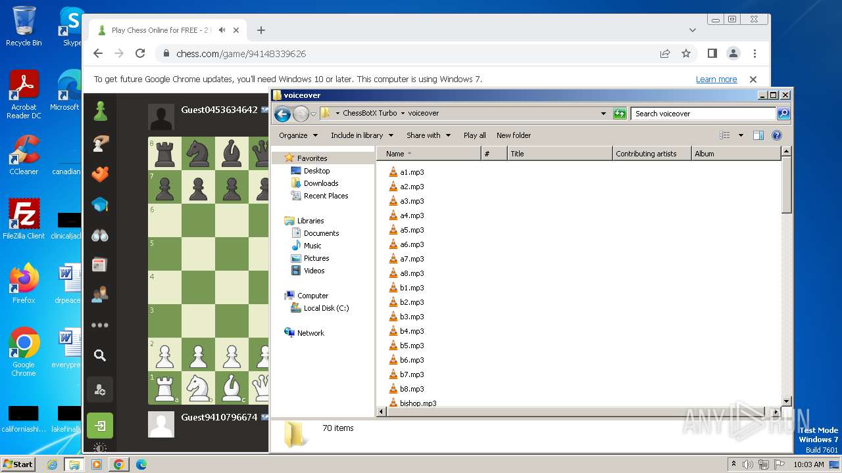Select file a8.mp3
842x473 pixels.
[412, 273]
